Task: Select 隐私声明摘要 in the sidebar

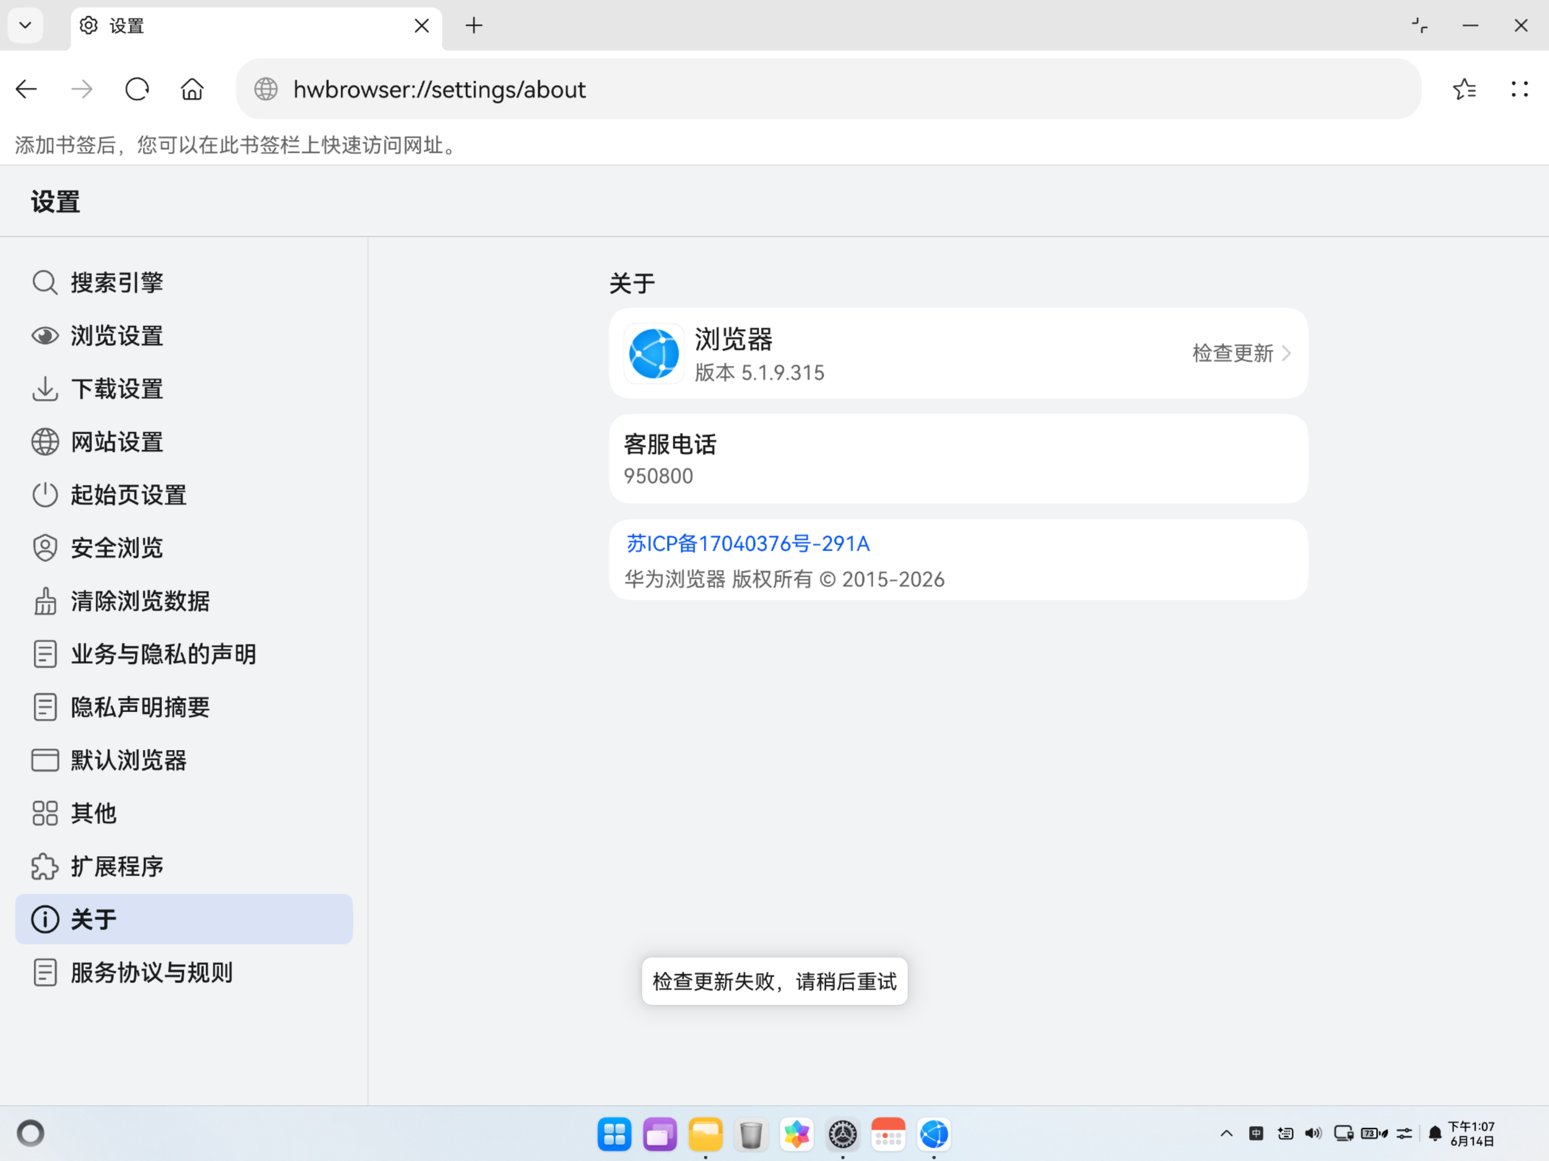Action: 184,707
